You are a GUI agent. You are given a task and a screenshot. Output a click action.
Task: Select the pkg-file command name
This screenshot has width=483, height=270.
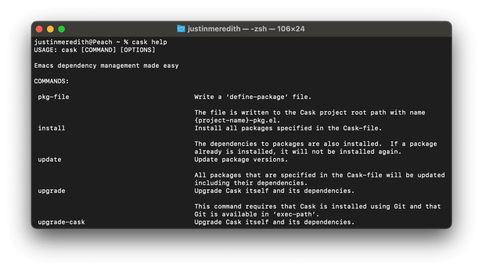[x=53, y=97]
